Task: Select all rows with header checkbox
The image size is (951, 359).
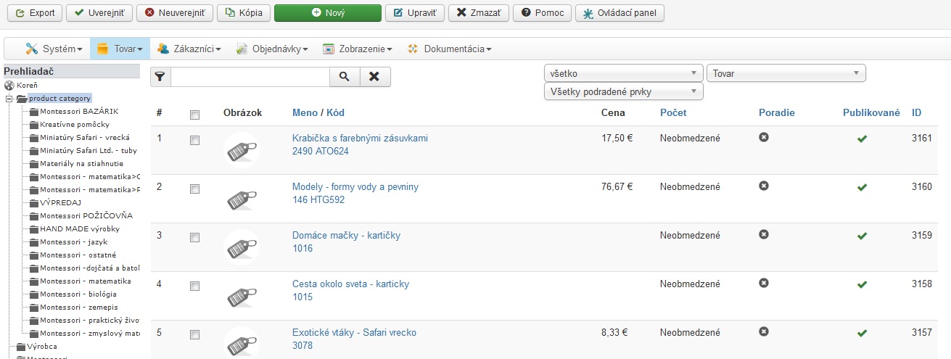Action: (194, 115)
